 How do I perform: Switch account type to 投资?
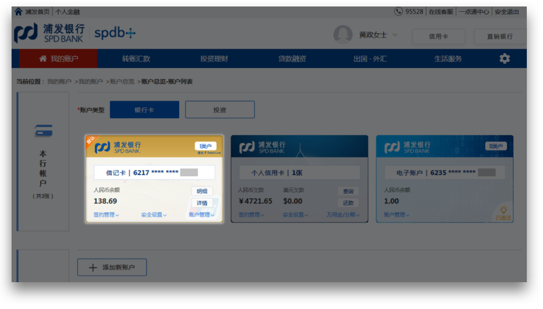click(220, 110)
